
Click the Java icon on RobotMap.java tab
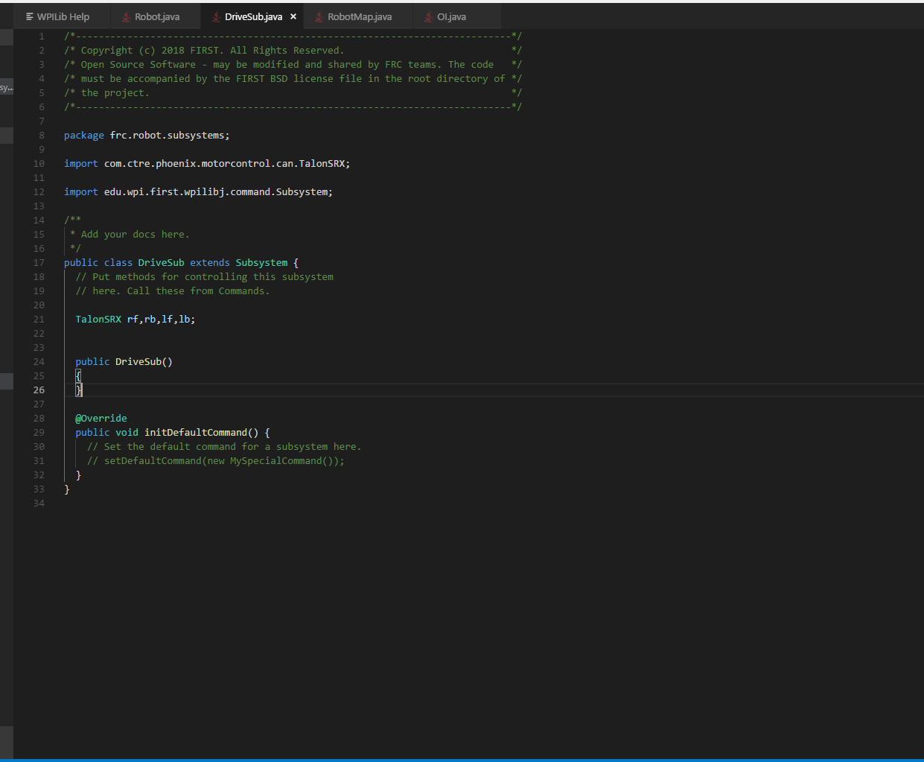point(319,17)
